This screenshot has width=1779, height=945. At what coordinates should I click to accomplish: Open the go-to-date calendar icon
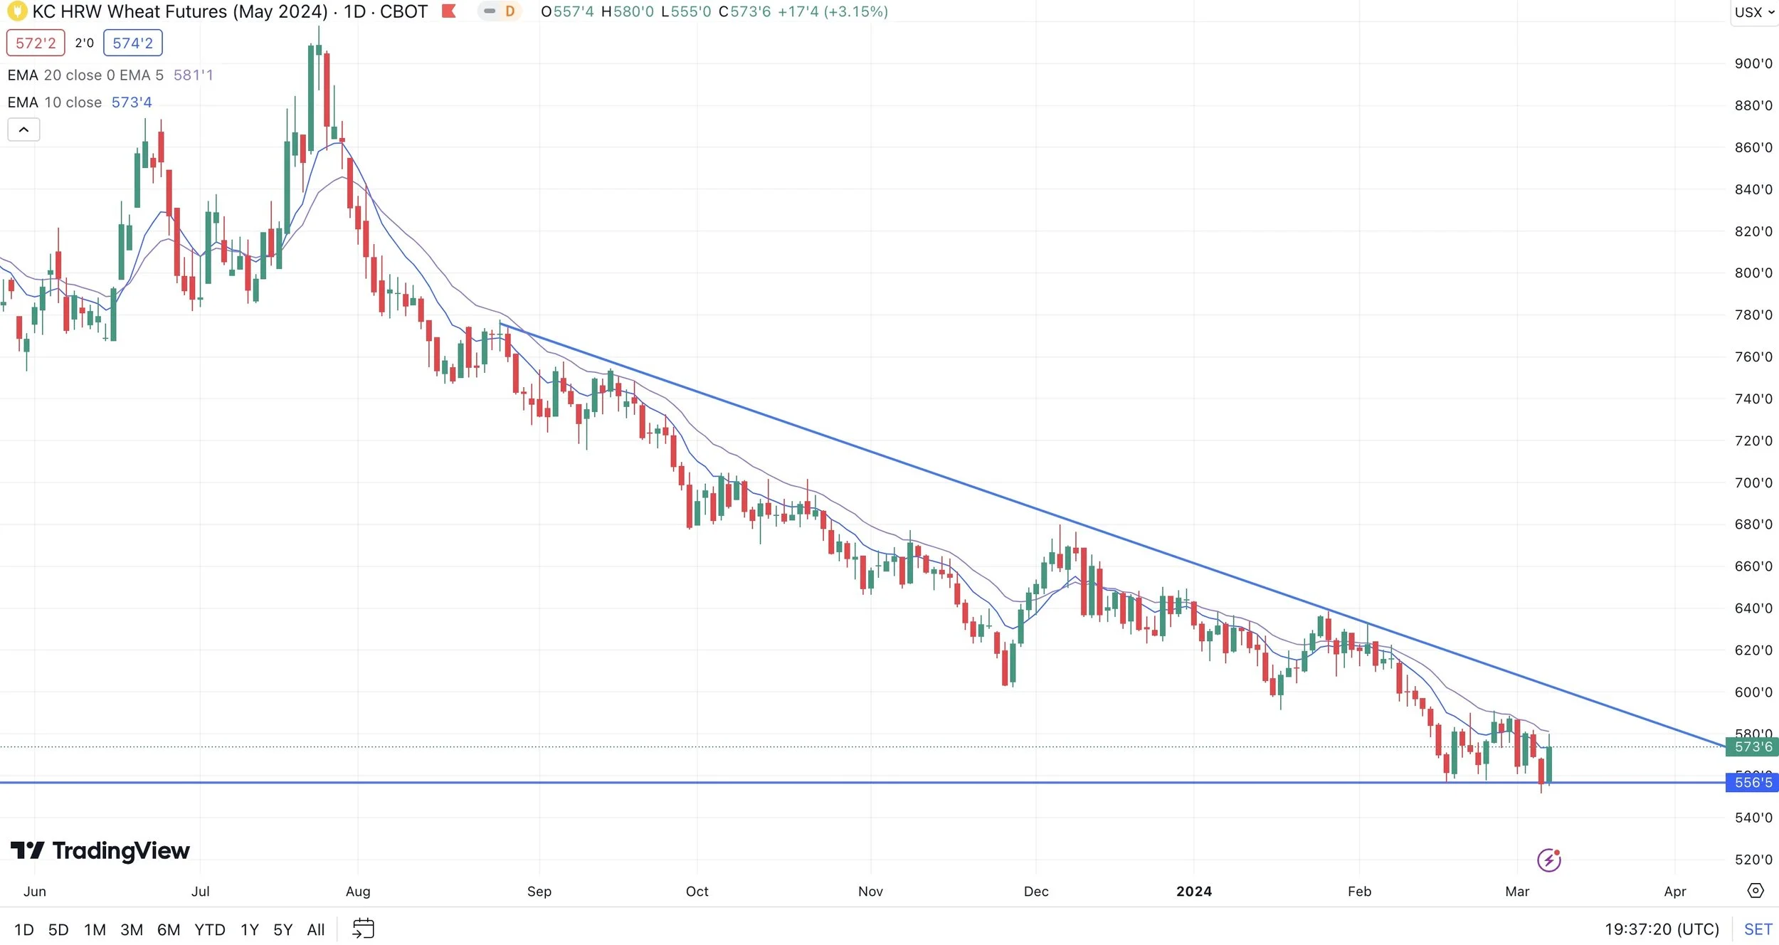364,929
